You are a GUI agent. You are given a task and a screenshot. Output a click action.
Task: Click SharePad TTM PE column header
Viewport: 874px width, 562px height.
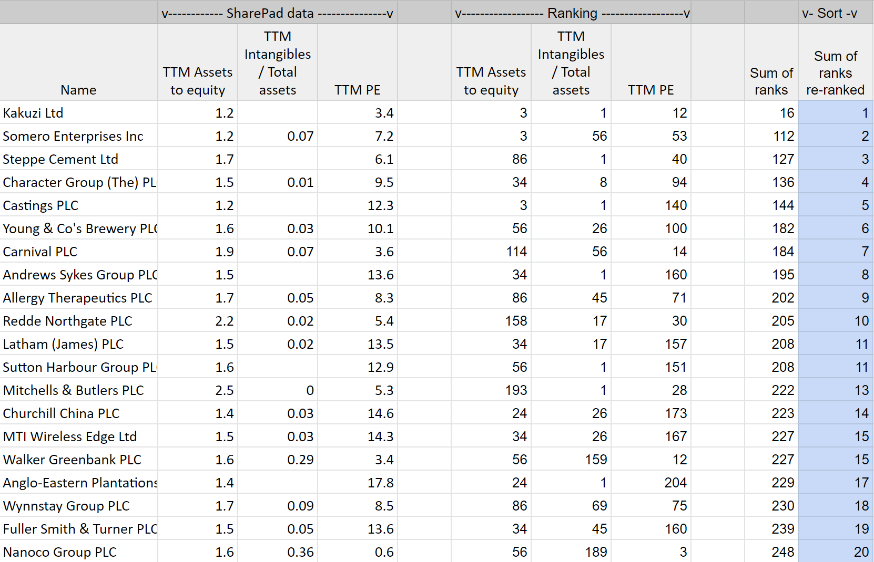click(x=358, y=62)
